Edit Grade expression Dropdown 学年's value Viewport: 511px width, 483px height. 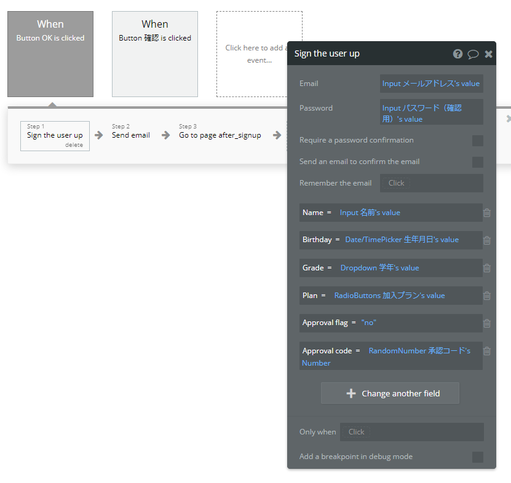coord(379,268)
